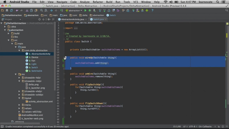Open the Settings wrench icon

[x=123, y=10]
